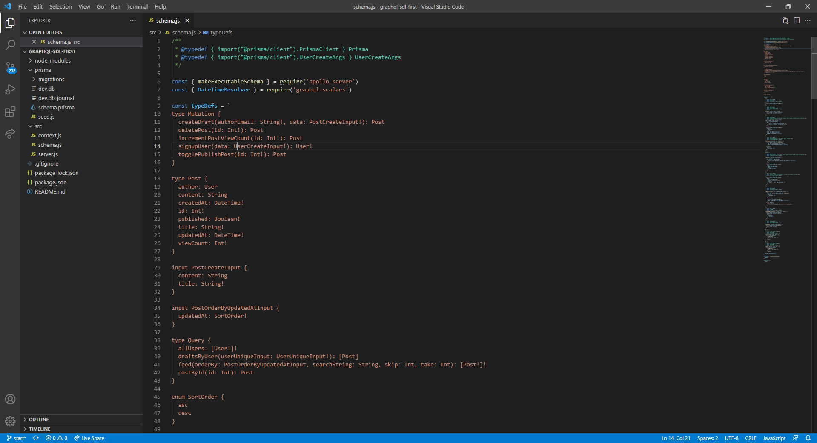Collapse the src folder
Image resolution: width=817 pixels, height=443 pixels.
81,126
